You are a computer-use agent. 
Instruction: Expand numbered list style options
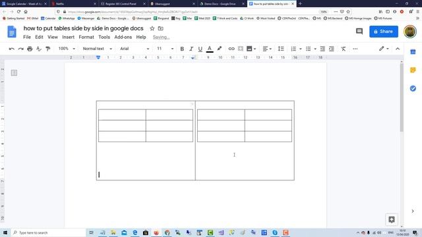point(301,49)
